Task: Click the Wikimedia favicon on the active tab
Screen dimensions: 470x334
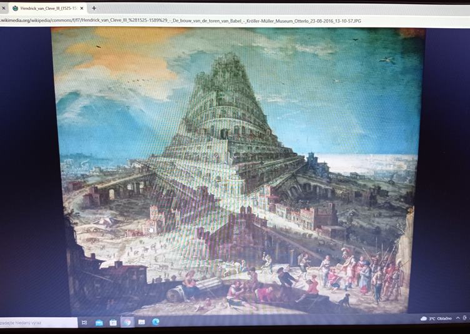Action: point(15,8)
